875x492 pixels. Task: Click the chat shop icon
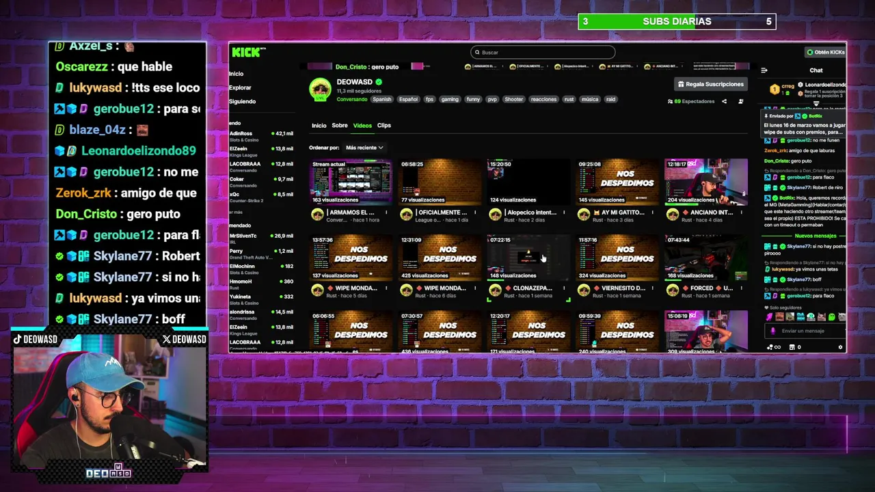792,347
